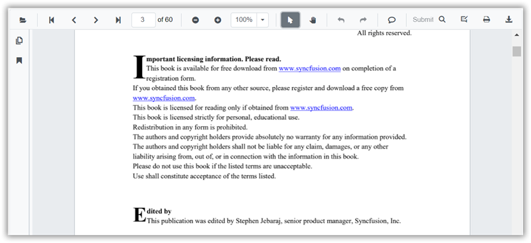Viewport: 531px width, 243px height.
Task: Click 'Please do not use this book' line
Action: point(222,167)
